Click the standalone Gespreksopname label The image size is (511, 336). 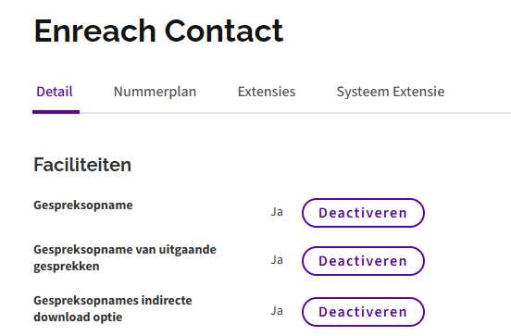pyautogui.click(x=83, y=205)
